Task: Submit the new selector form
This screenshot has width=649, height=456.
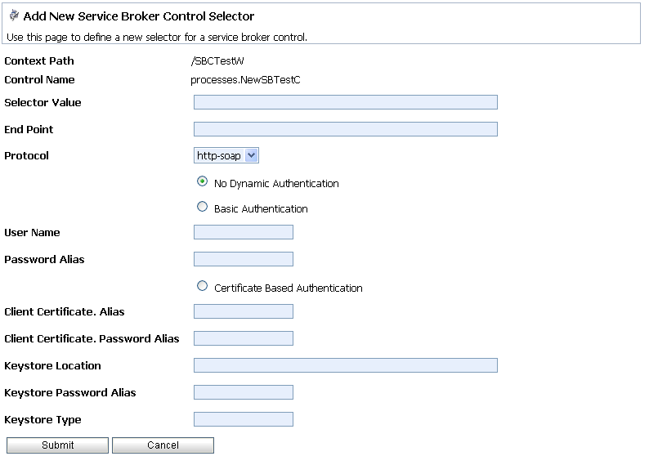Action: 57,445
